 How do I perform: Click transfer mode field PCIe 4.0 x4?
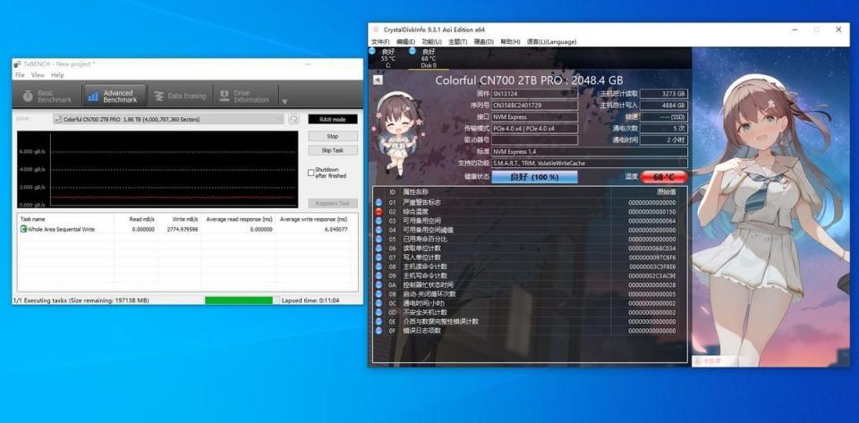pyautogui.click(x=535, y=128)
